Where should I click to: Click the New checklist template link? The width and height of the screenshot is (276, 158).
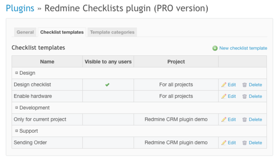[x=243, y=48]
